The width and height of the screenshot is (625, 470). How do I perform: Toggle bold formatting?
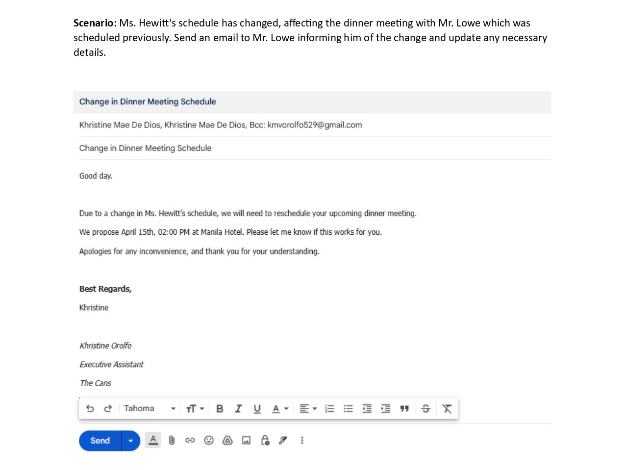pyautogui.click(x=220, y=409)
